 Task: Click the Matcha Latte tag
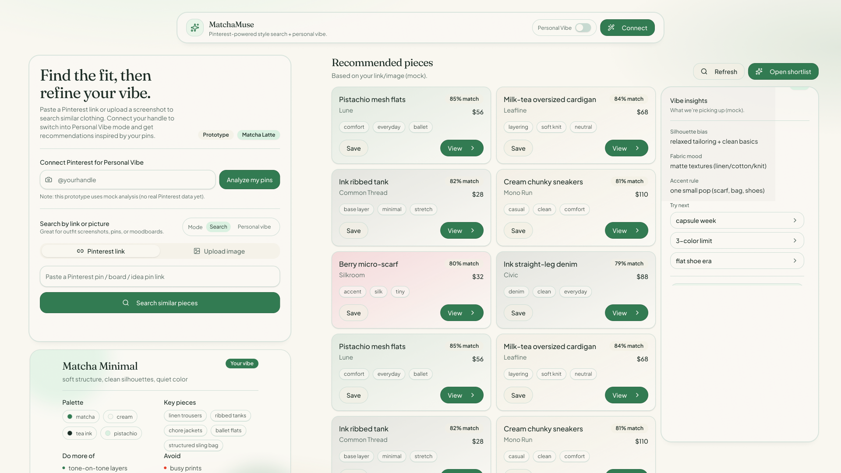[258, 135]
